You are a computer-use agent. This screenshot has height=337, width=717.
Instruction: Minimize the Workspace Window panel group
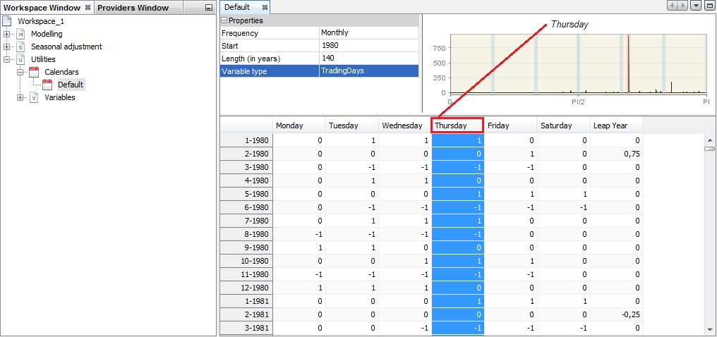207,8
